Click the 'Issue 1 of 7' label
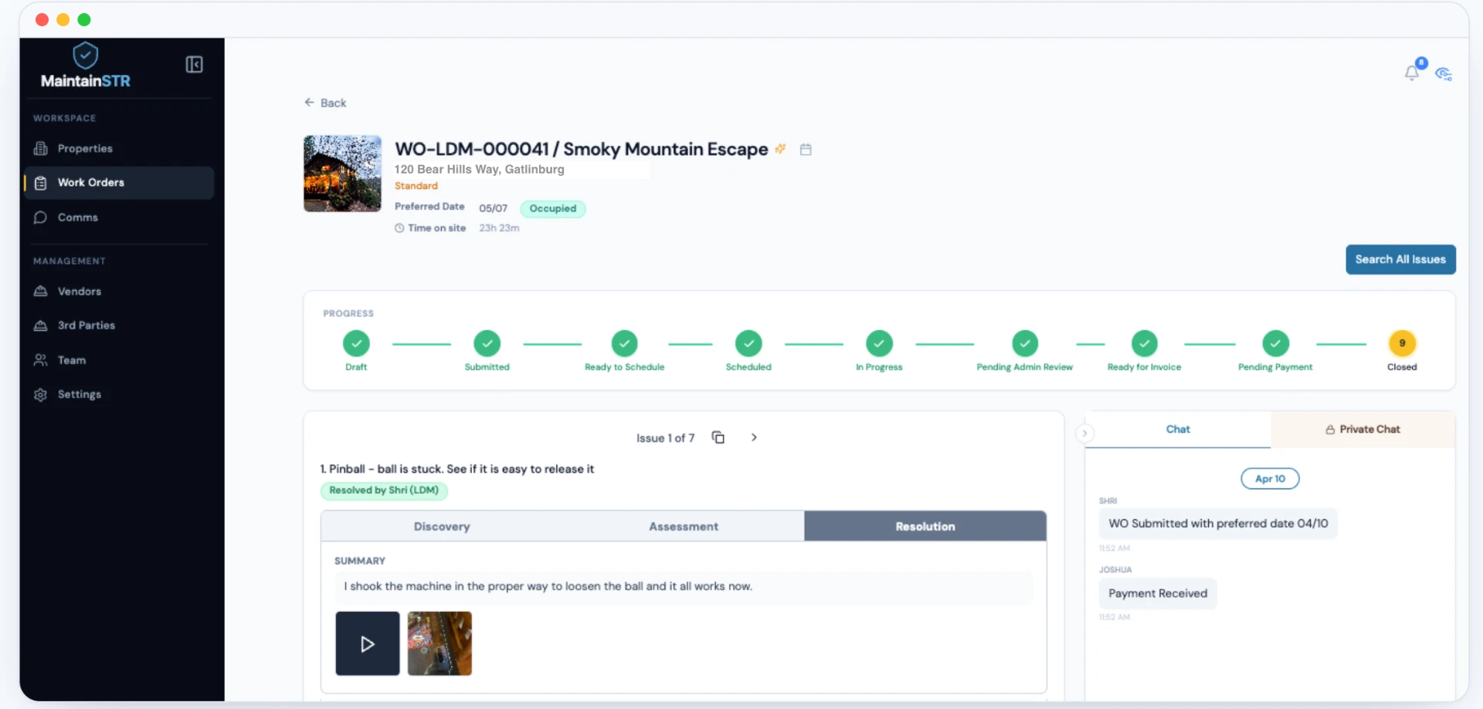Screen dimensions: 1483x709 point(665,438)
